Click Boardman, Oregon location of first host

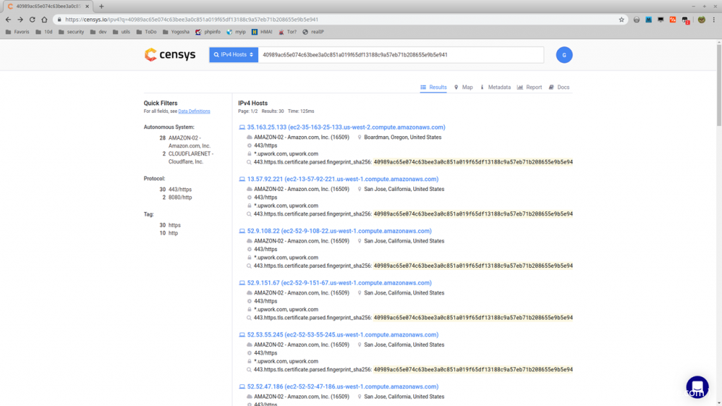403,137
